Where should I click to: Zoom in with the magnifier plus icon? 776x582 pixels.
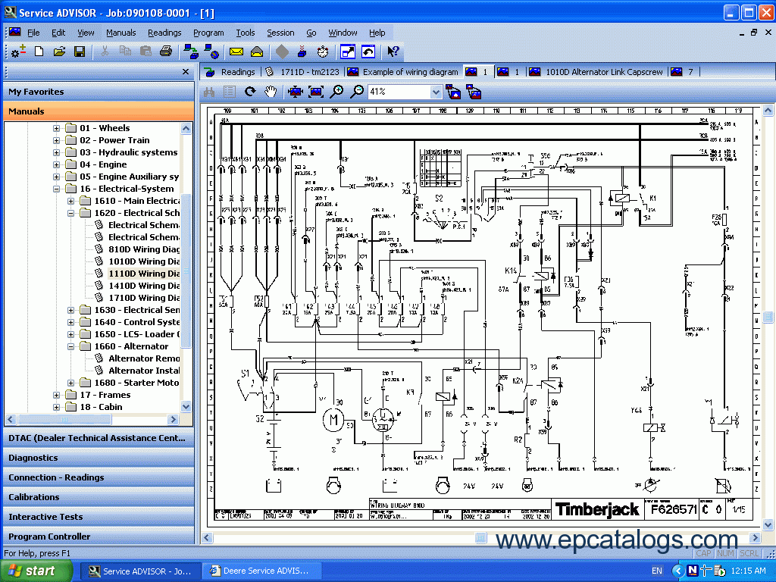coord(336,92)
